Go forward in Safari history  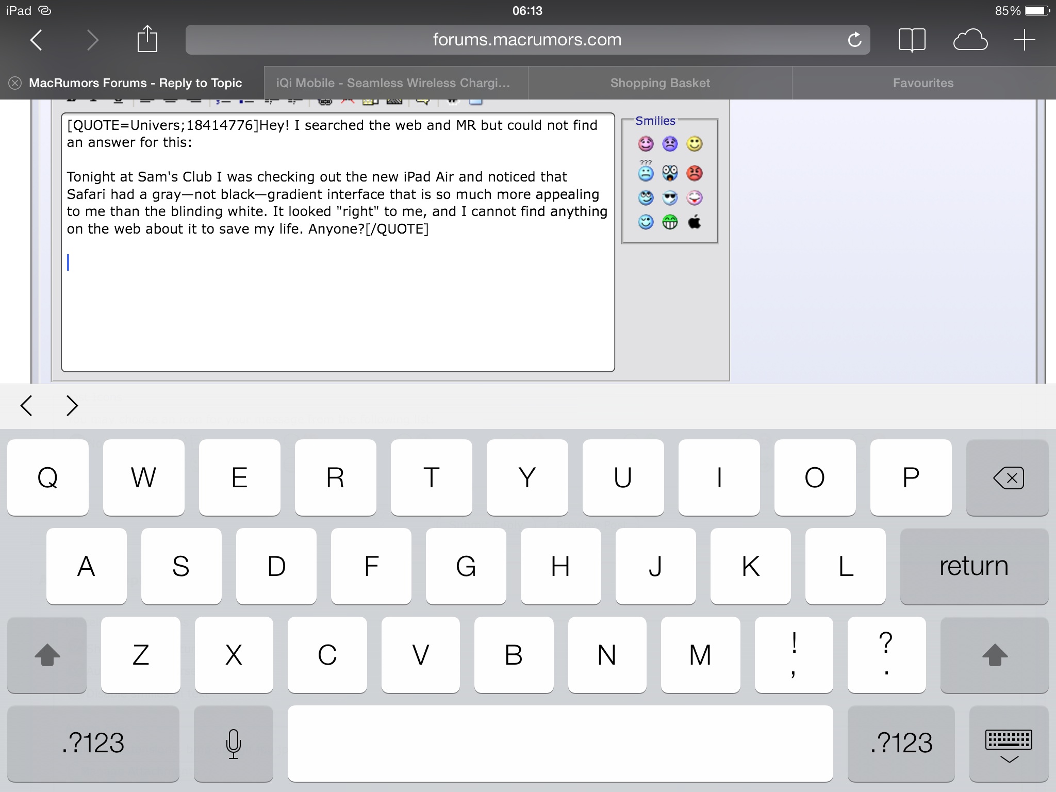tap(93, 40)
